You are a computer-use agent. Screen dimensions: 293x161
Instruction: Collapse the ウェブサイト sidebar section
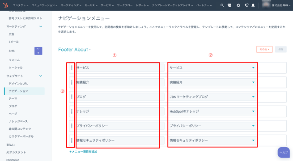pyautogui.click(x=41, y=76)
